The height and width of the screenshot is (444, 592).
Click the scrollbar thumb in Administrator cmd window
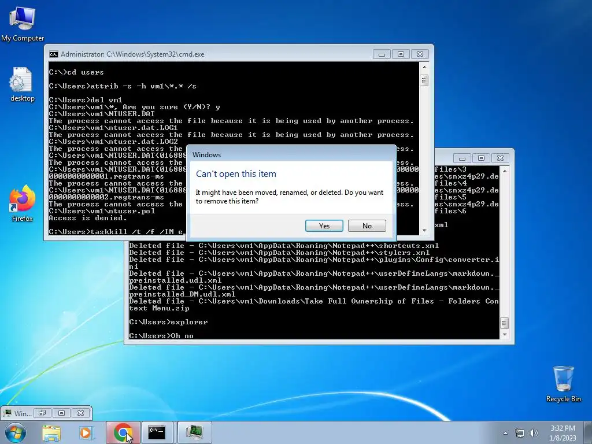coord(424,80)
